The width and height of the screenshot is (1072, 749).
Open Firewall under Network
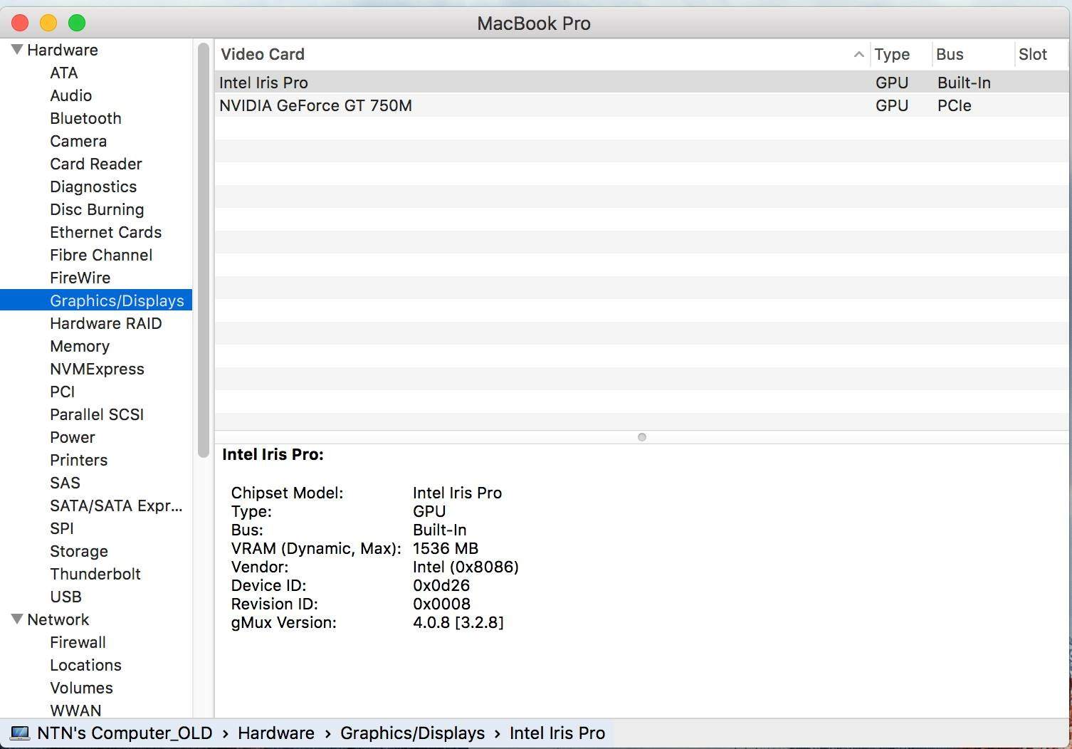(78, 642)
